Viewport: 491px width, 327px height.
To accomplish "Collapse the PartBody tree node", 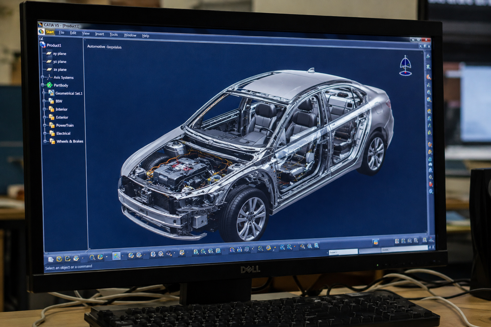I will pos(43,85).
